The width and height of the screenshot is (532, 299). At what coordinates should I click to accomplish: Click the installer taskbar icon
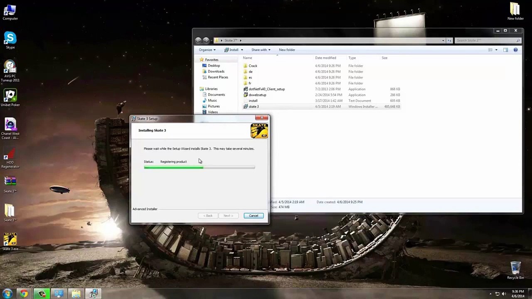(93, 294)
